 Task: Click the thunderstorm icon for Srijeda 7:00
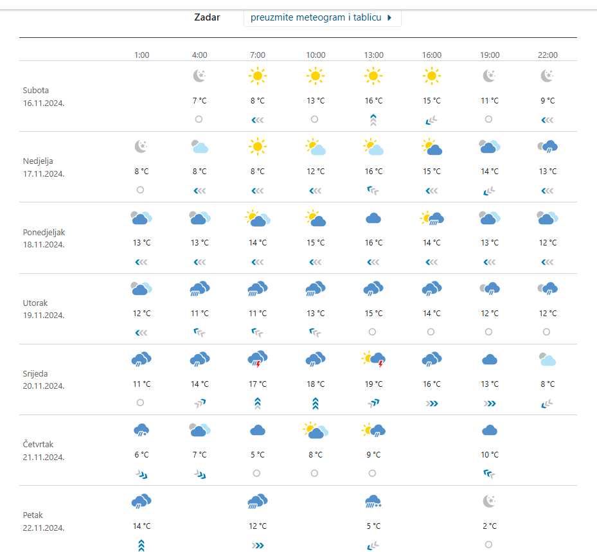coord(257,359)
